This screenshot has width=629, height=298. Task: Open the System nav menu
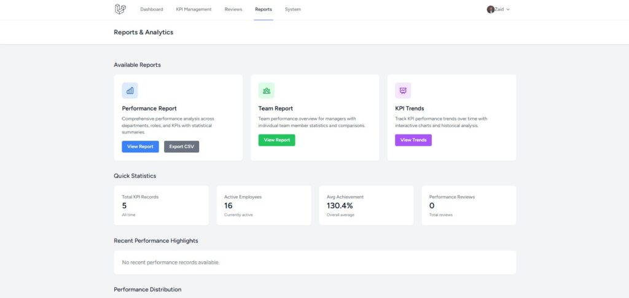pos(293,9)
